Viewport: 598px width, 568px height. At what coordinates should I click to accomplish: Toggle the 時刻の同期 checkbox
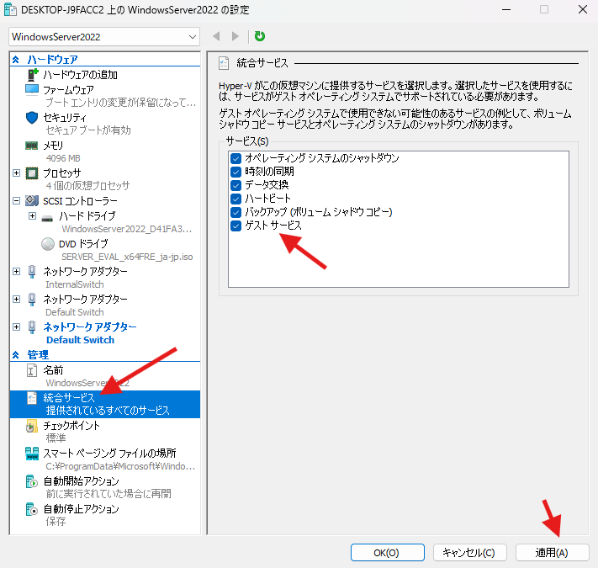[x=236, y=172]
